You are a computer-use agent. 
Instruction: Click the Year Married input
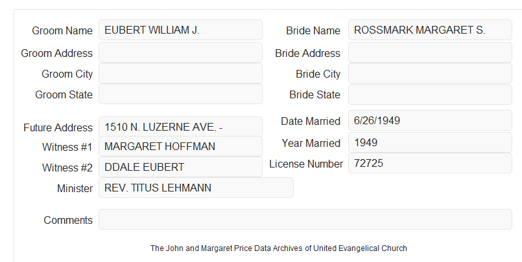point(430,142)
